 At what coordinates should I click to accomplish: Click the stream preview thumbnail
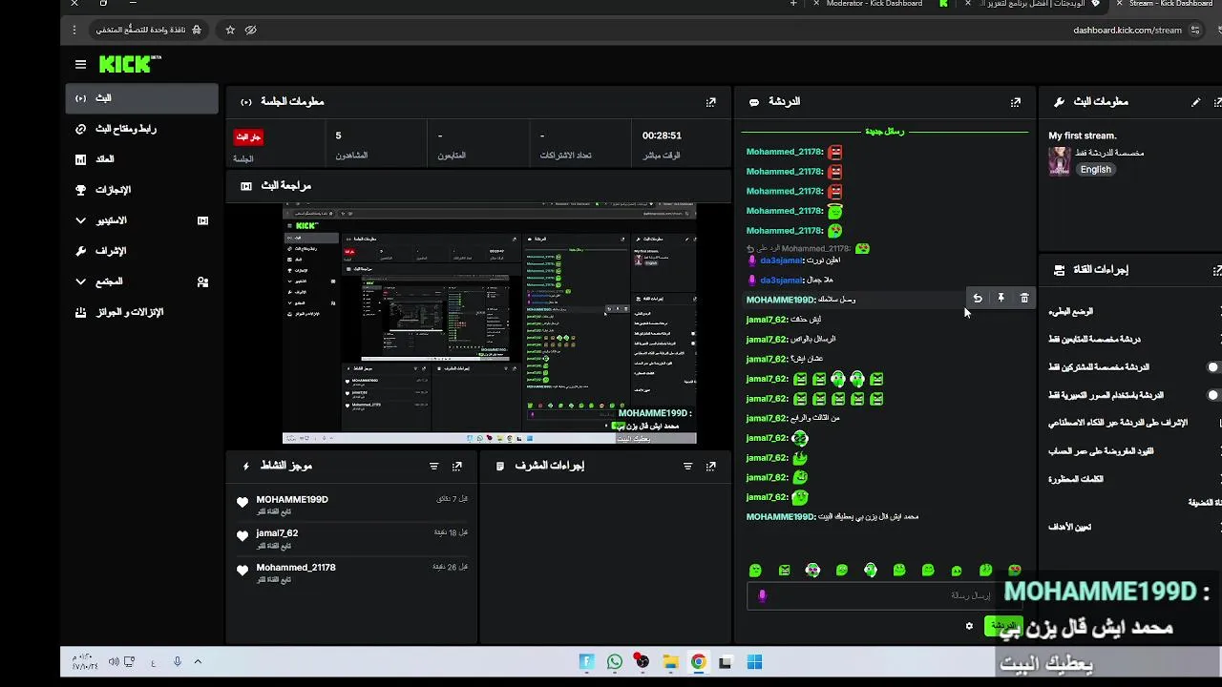click(490, 323)
